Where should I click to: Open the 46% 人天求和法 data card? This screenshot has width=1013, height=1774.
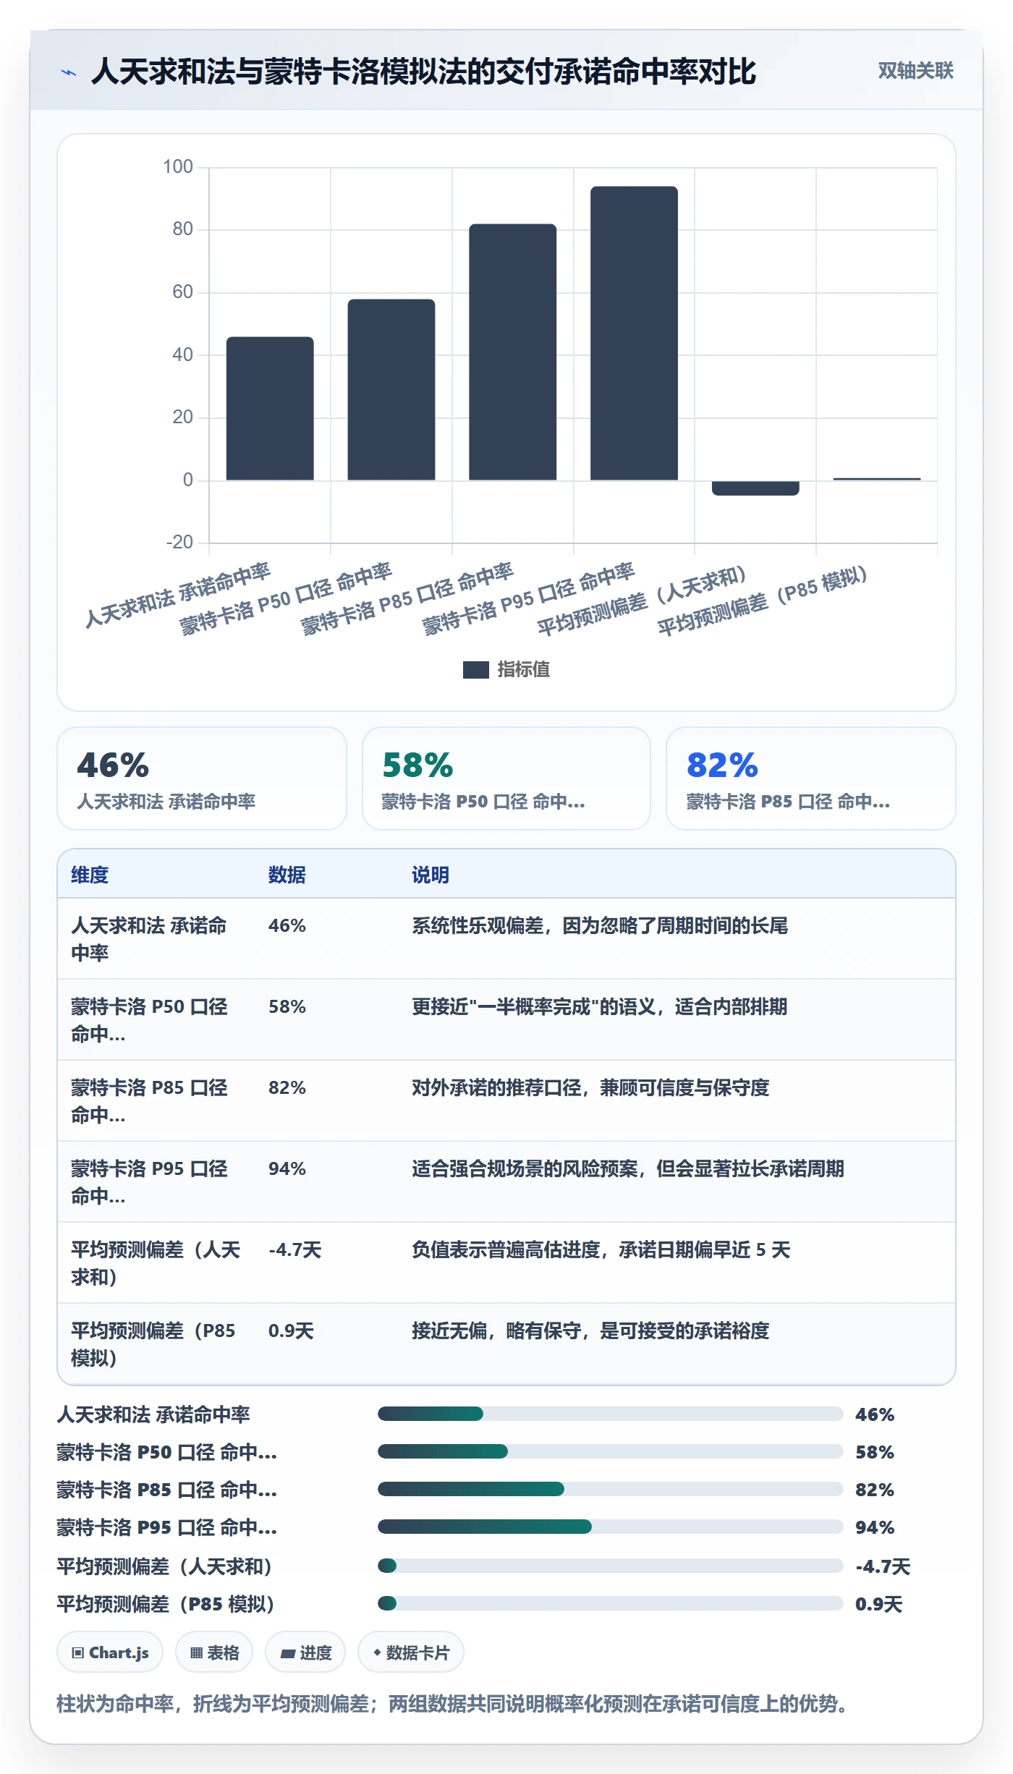coord(202,778)
